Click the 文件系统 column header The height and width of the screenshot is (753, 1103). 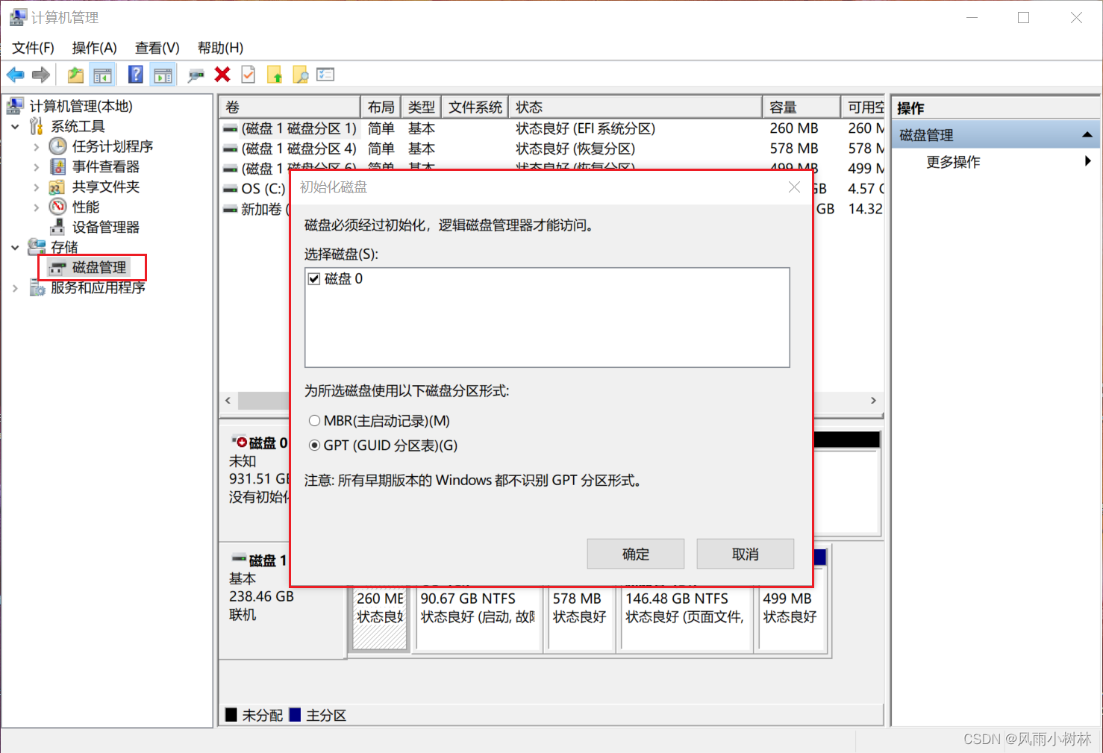click(475, 107)
